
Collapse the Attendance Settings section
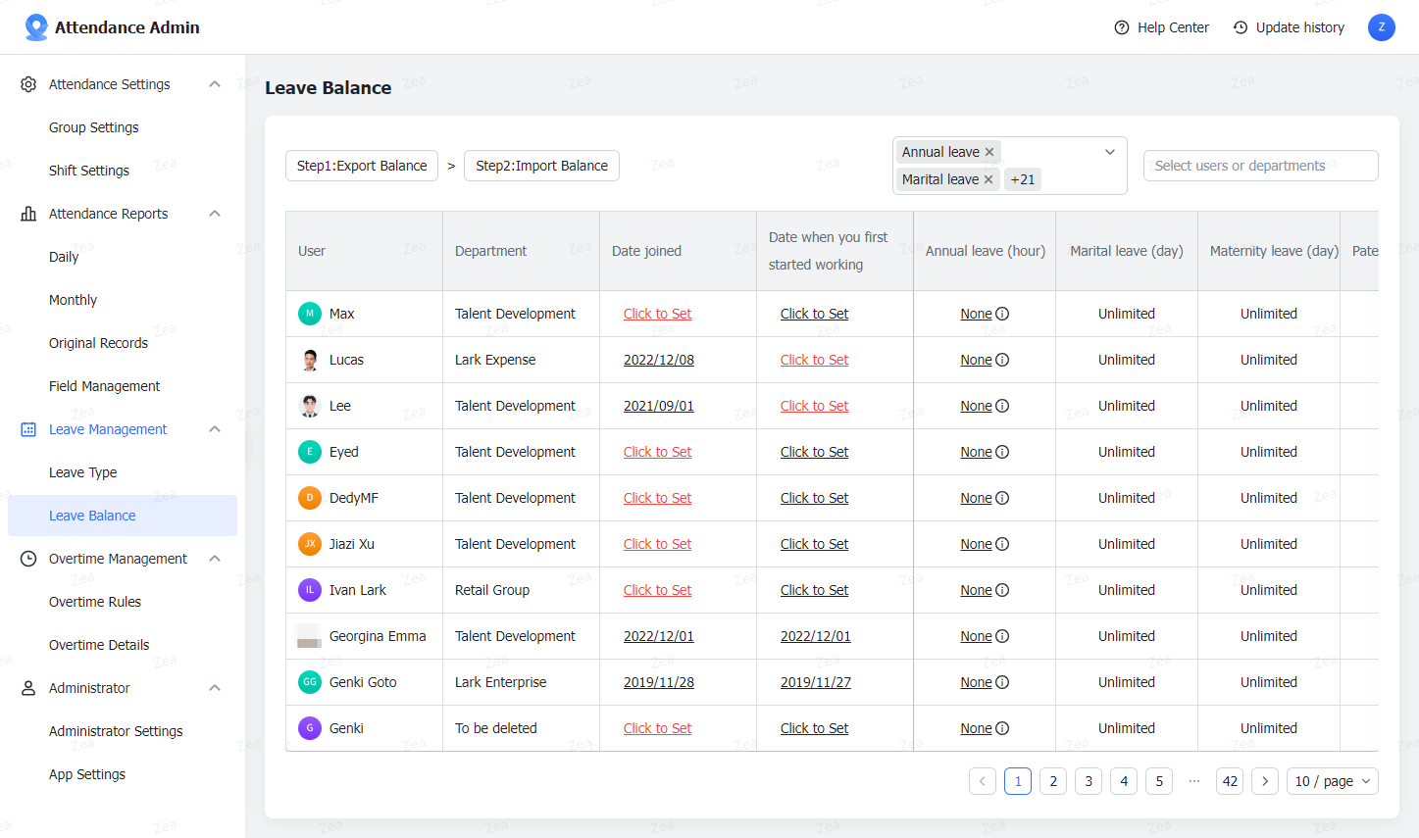pyautogui.click(x=214, y=84)
